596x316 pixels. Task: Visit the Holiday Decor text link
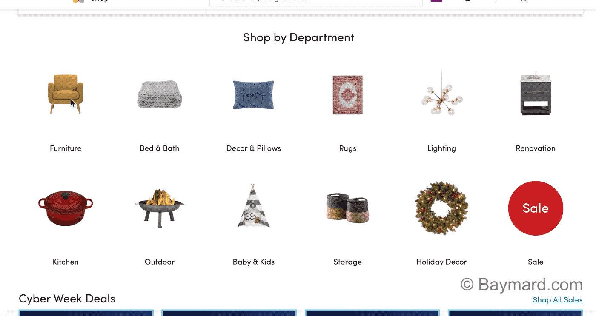tap(441, 262)
